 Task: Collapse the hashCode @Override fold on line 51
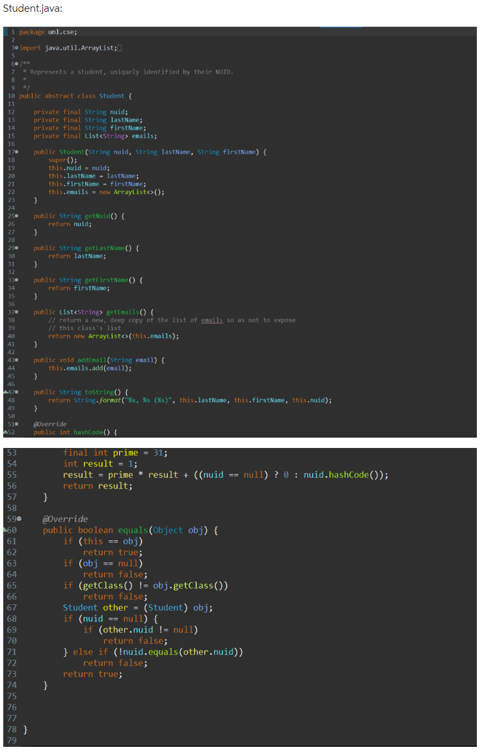click(x=16, y=424)
